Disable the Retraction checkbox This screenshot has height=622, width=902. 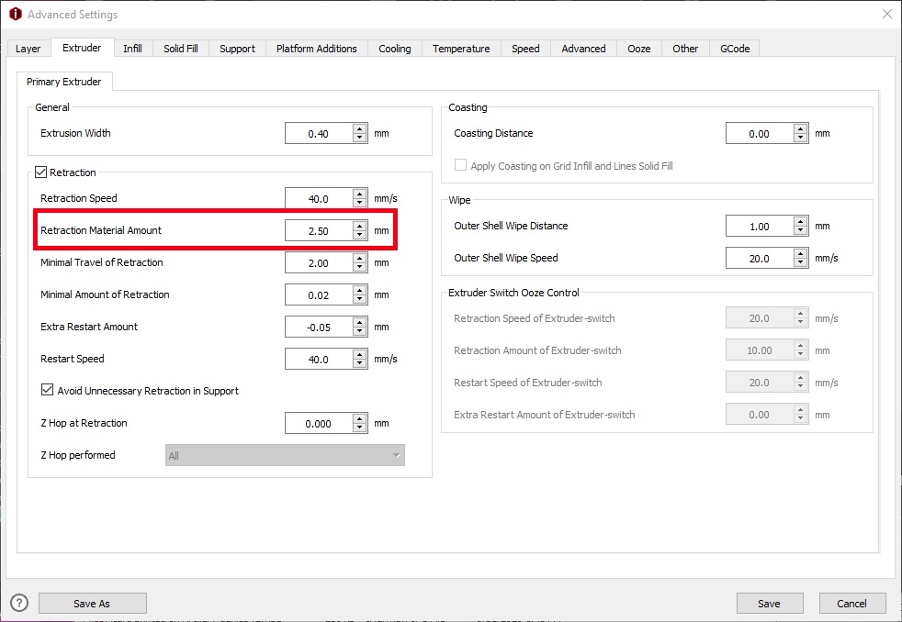point(40,172)
